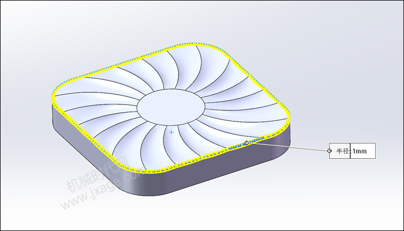Click the diamond handle left of the callout box
Viewport: 404px width, 231px height.
(330, 151)
